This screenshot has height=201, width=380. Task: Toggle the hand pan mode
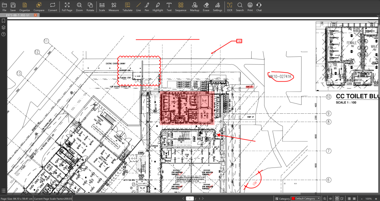[337, 199]
